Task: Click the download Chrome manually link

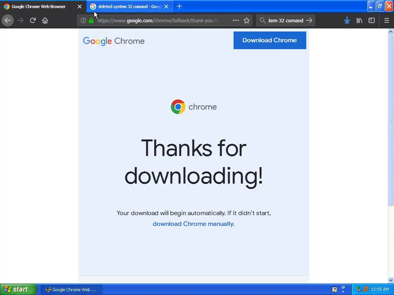Action: [x=194, y=224]
